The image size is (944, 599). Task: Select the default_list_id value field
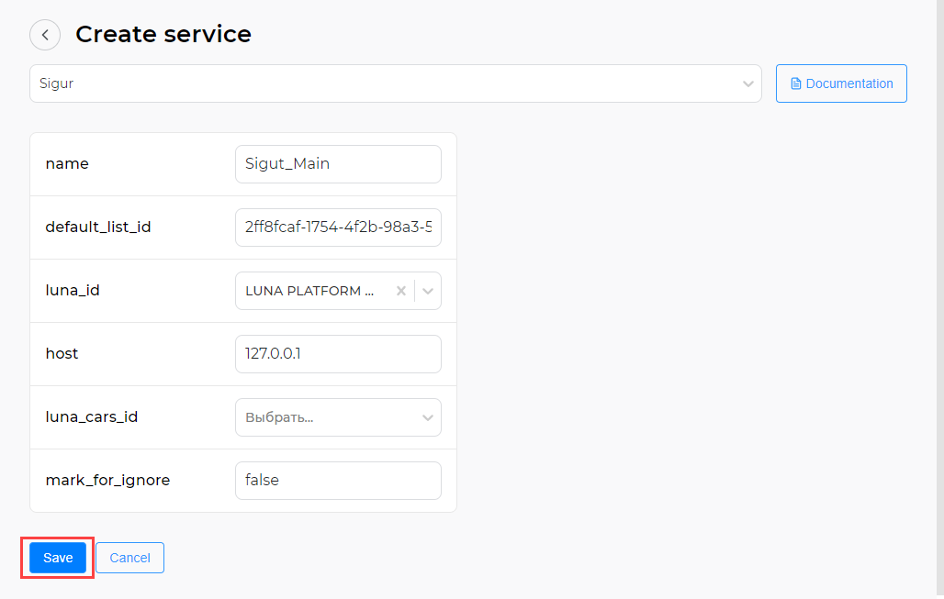(x=338, y=227)
